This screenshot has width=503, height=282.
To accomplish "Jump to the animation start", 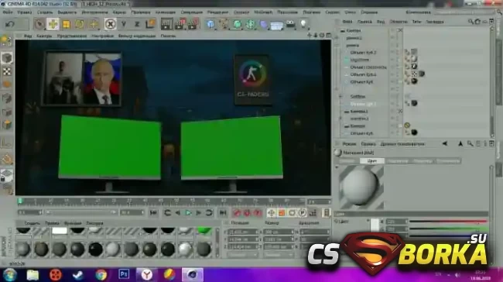I will click(x=153, y=212).
